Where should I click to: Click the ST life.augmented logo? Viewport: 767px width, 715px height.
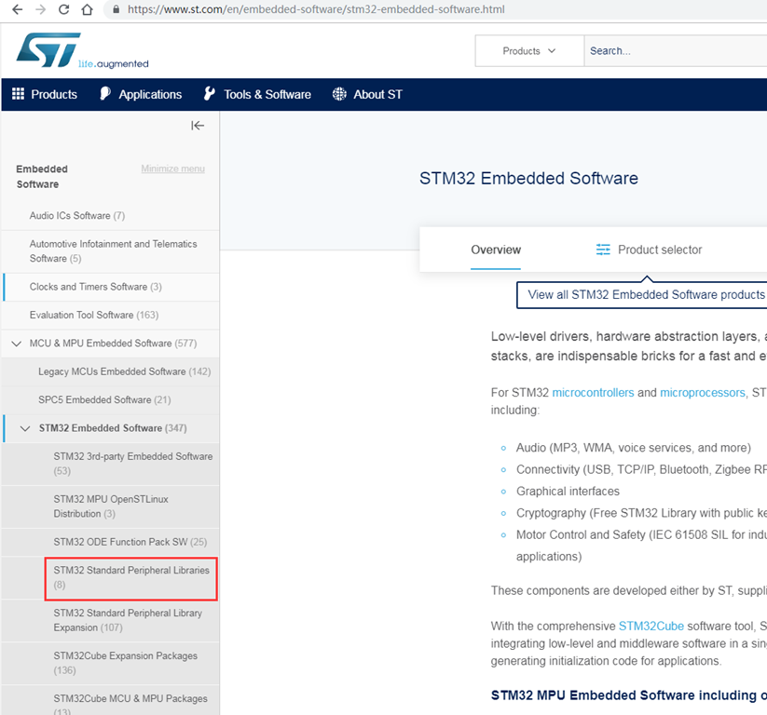tap(82, 50)
